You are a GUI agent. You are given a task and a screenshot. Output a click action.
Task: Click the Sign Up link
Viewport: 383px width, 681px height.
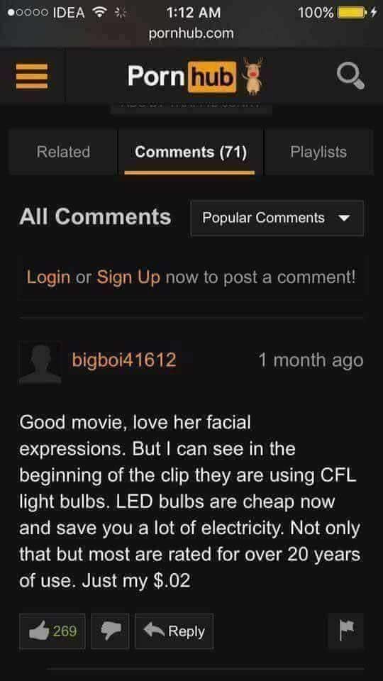click(x=128, y=277)
